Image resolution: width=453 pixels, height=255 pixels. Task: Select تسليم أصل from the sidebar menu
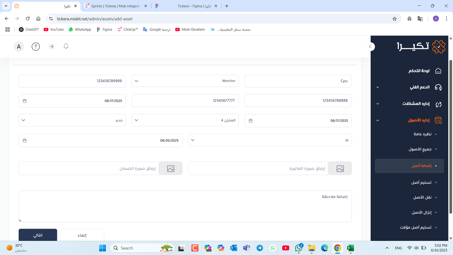[x=421, y=182]
